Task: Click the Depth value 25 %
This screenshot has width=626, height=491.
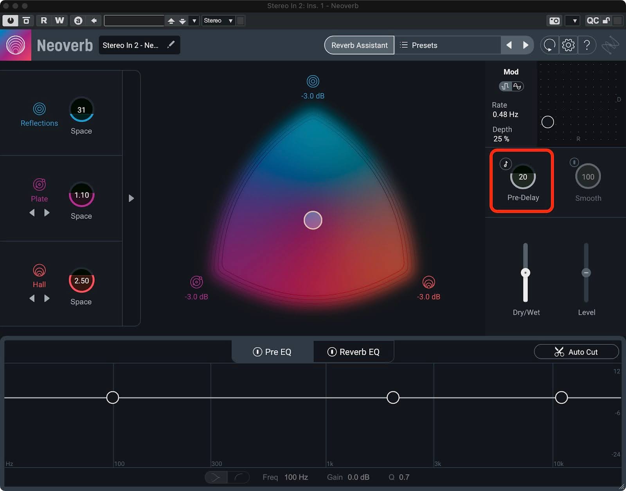Action: point(501,139)
